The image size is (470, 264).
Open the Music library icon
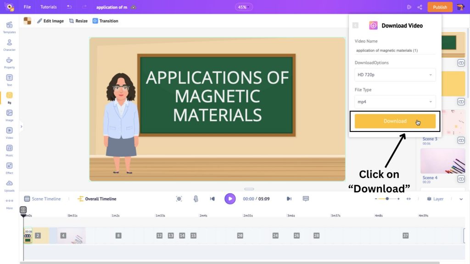(9, 148)
